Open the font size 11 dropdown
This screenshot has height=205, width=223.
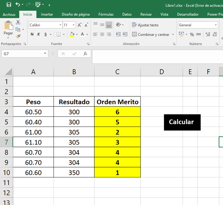[x=74, y=25]
